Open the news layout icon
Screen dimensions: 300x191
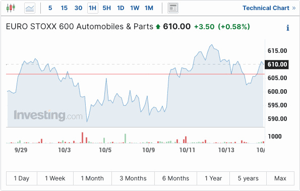(173, 8)
